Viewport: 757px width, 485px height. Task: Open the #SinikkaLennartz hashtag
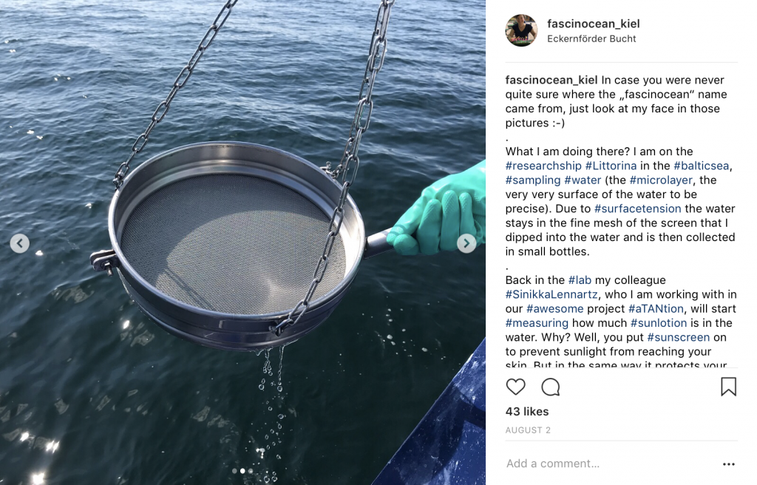coord(551,294)
